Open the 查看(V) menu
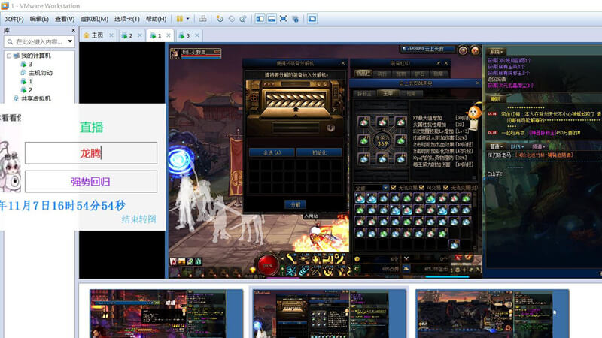 point(65,19)
